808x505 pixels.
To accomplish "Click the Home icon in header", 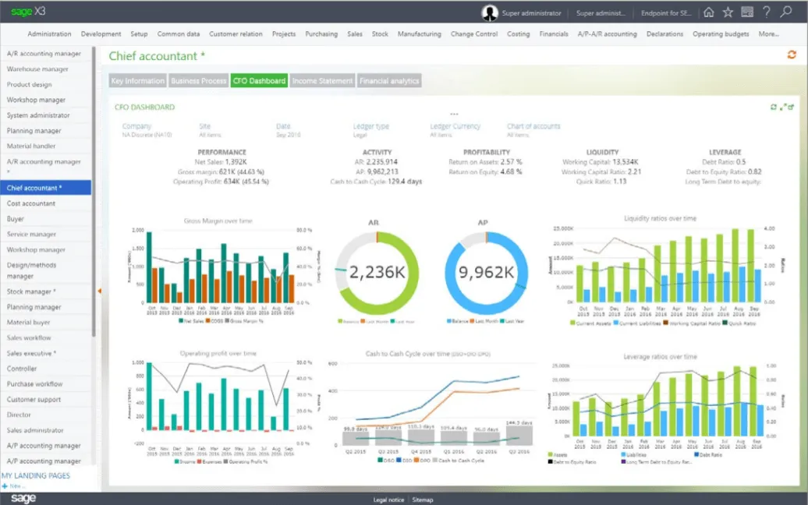I will [x=708, y=12].
